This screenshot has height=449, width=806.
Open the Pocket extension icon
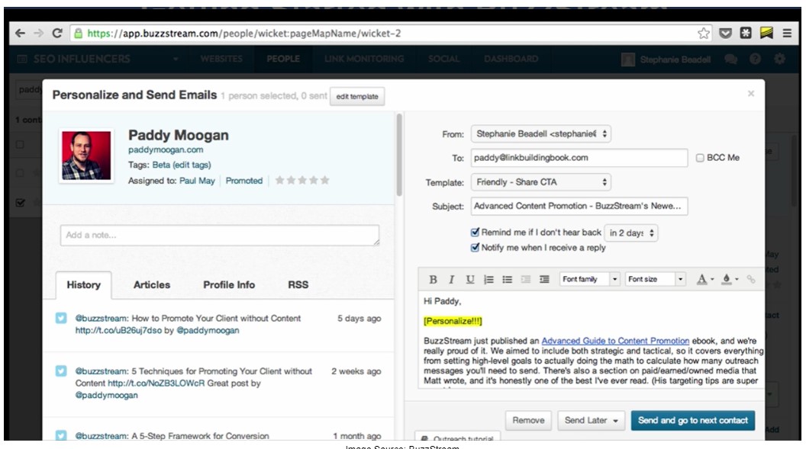tap(725, 34)
